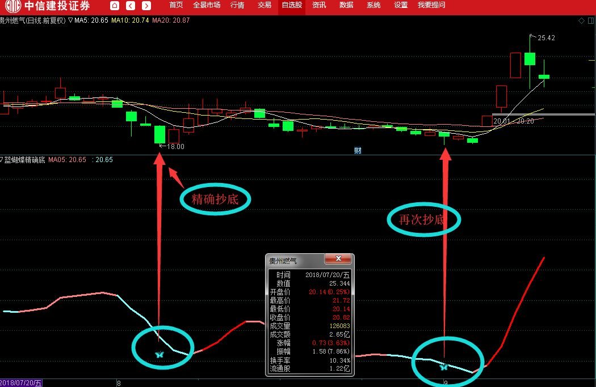The height and width of the screenshot is (387, 596).
Task: Open the 资讯 menu
Action: [319, 5]
